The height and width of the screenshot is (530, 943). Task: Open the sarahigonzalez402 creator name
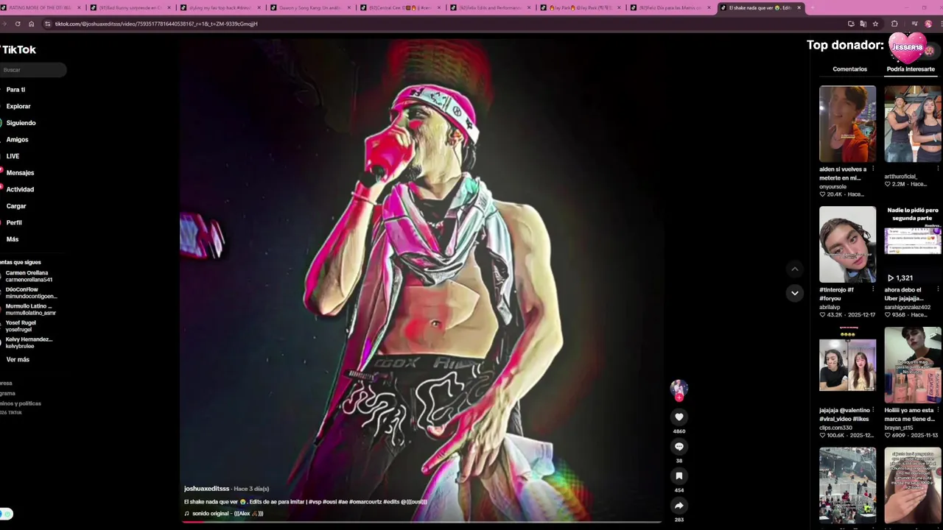pyautogui.click(x=907, y=307)
